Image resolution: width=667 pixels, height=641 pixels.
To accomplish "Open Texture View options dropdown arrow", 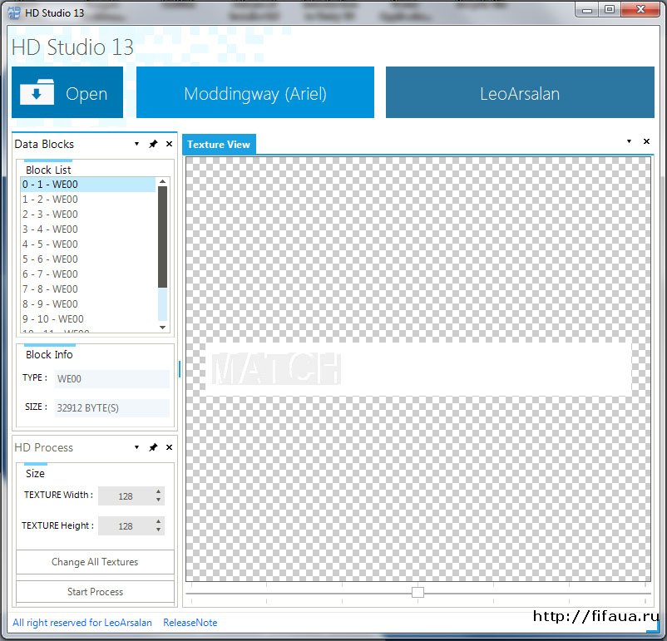I will click(x=629, y=142).
